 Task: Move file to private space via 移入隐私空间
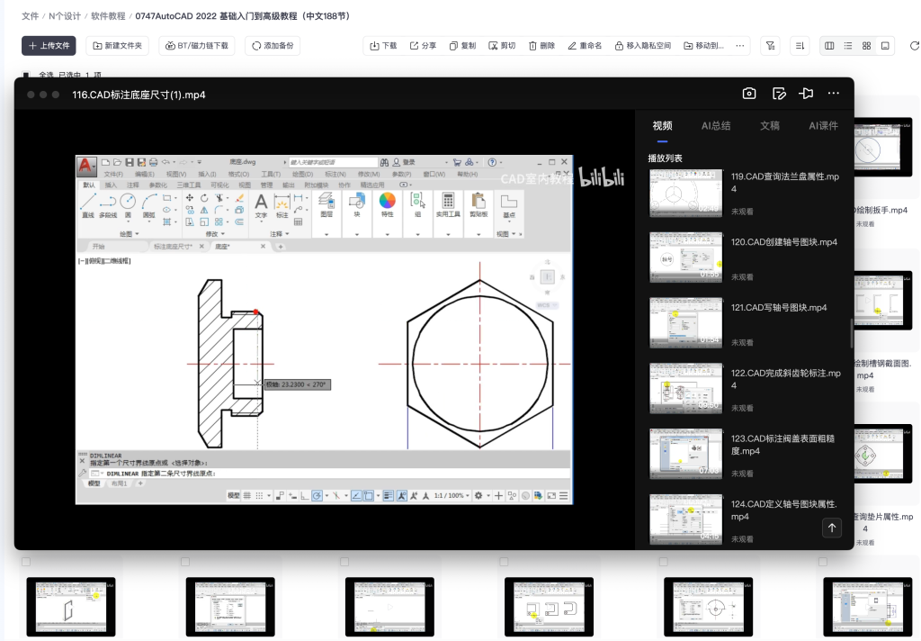coord(642,46)
